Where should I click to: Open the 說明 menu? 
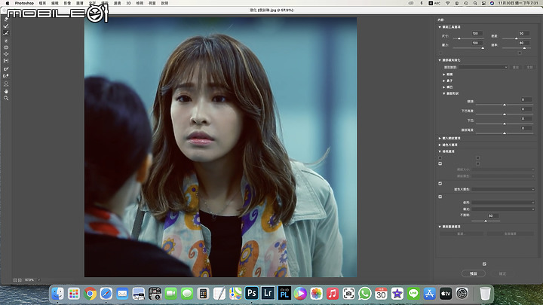coord(165,3)
